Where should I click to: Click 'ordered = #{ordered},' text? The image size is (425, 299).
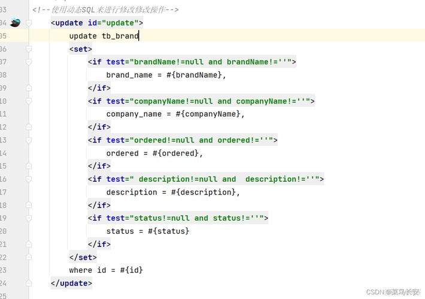pos(154,153)
